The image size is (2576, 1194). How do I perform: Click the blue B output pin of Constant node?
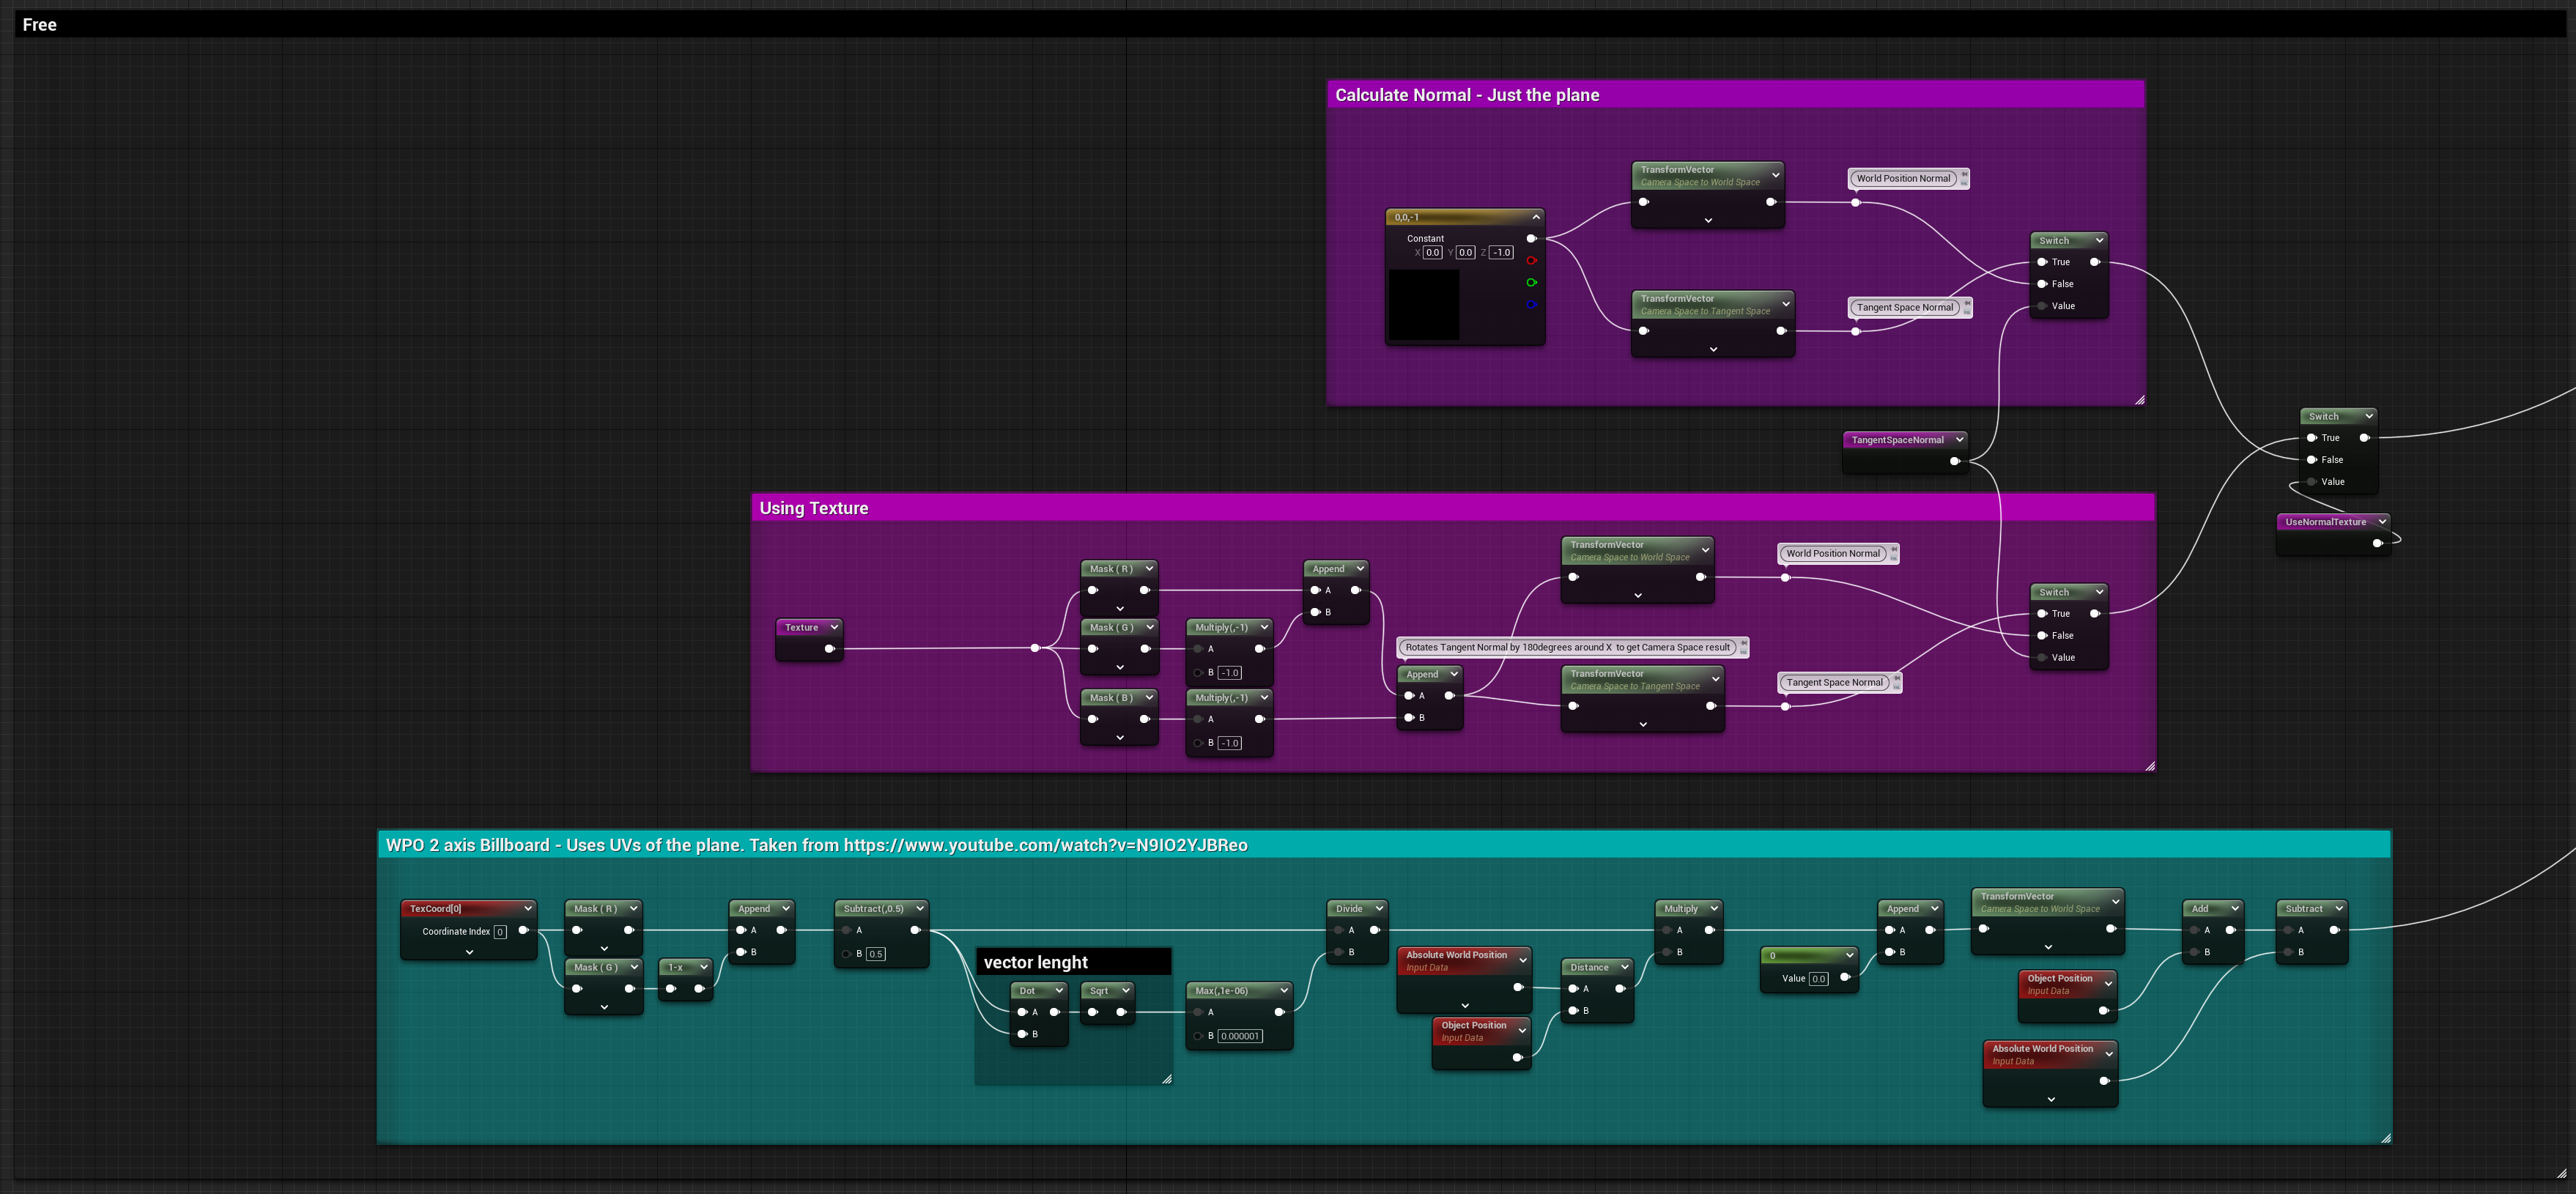[x=1531, y=305]
